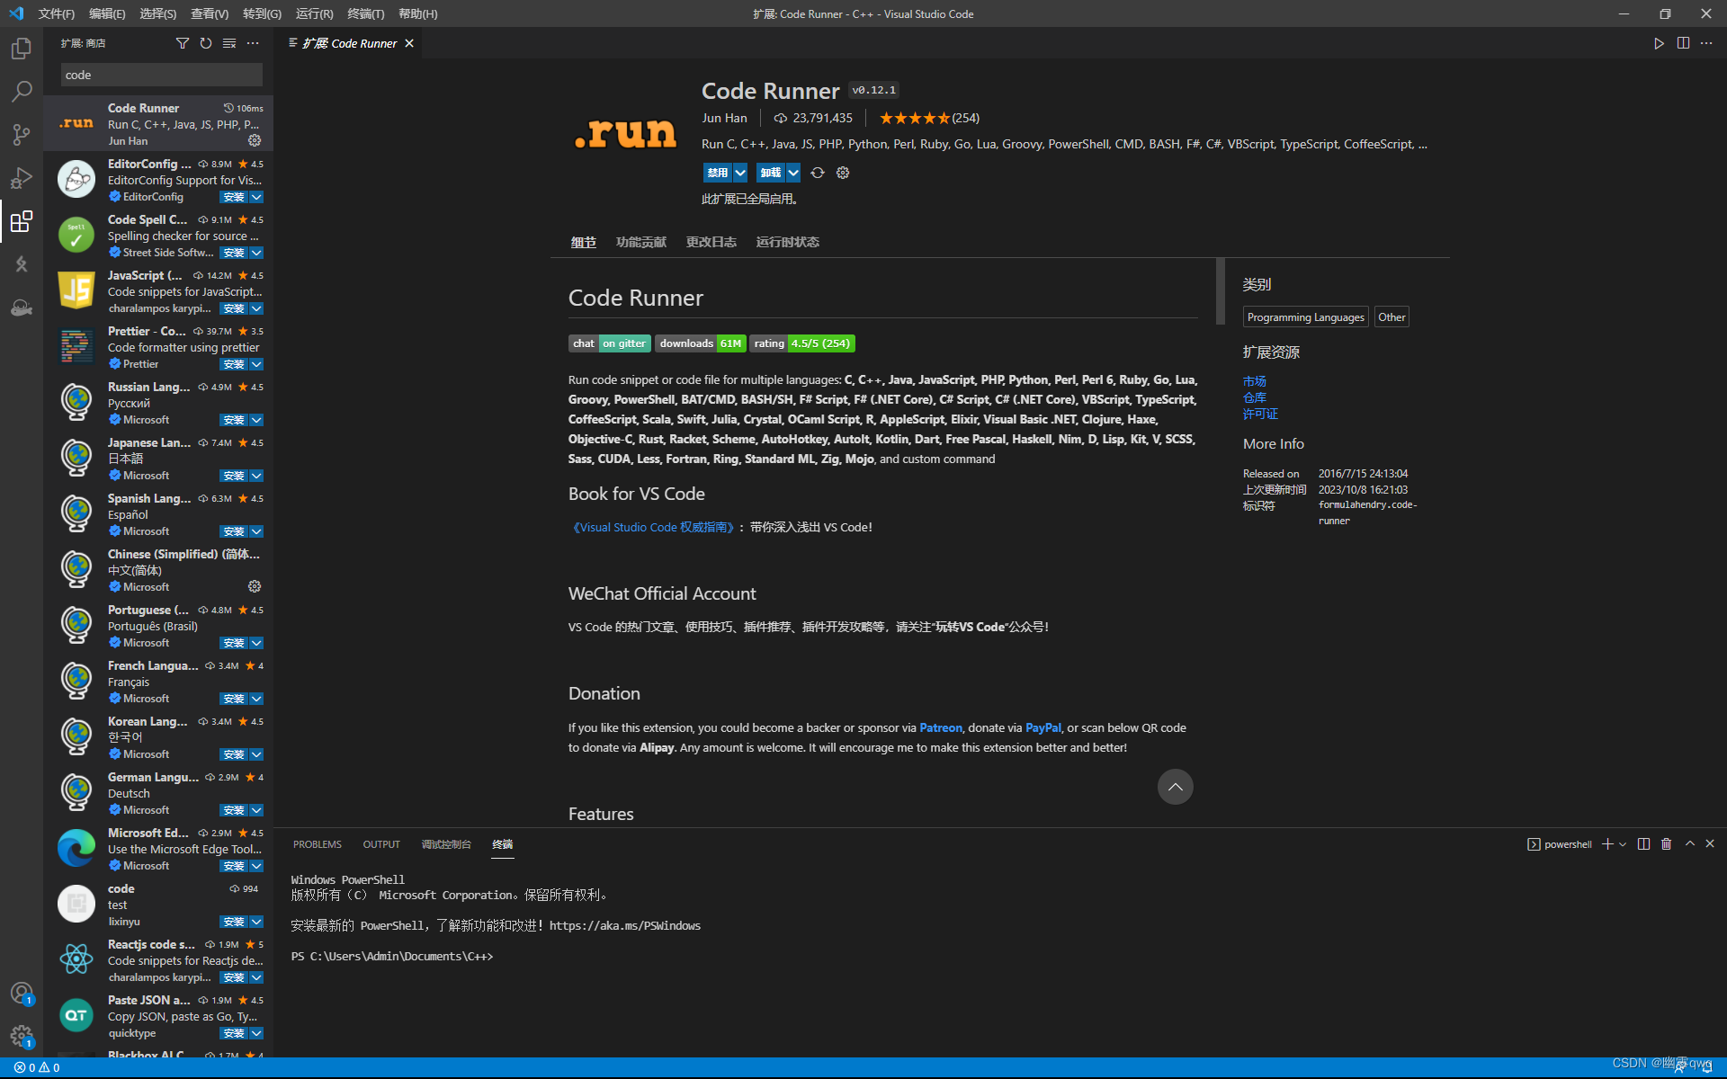Click the run code play icon
This screenshot has height=1079, width=1727.
[1659, 43]
